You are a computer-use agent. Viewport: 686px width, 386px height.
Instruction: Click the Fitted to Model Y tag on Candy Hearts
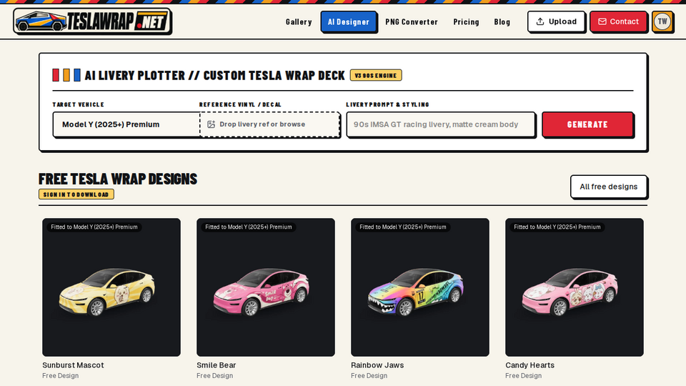[x=557, y=227]
